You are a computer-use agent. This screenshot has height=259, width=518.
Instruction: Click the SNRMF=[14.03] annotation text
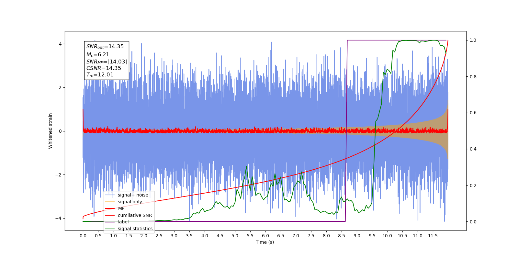coord(107,62)
